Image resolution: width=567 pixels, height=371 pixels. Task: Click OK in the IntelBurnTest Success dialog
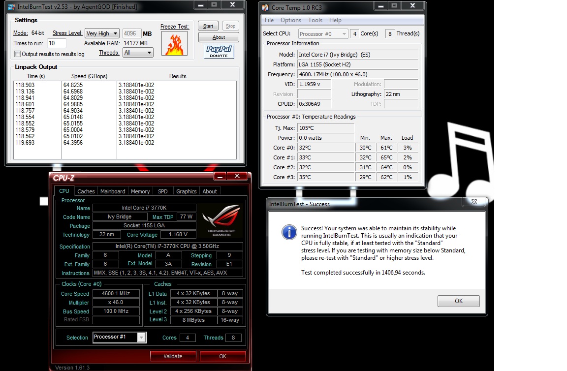pyautogui.click(x=459, y=301)
